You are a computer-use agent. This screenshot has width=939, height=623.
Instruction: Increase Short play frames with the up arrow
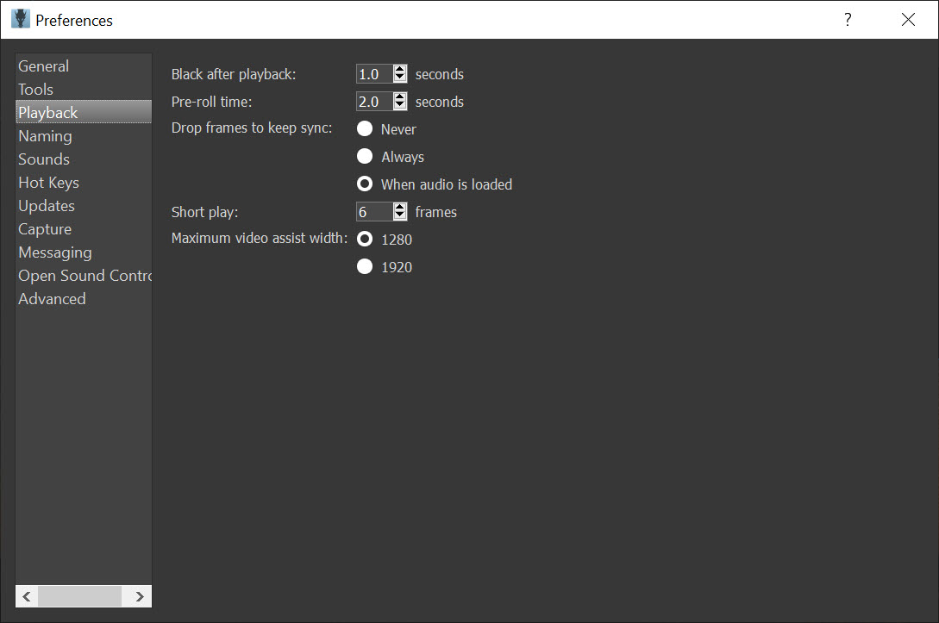[400, 207]
